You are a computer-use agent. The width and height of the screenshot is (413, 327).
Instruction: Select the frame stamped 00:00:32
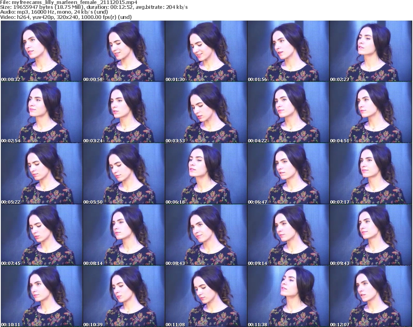[42, 51]
